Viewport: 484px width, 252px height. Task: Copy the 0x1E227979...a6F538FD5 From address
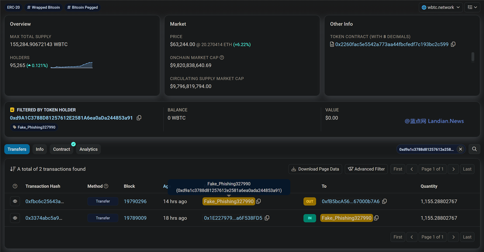coord(267,218)
